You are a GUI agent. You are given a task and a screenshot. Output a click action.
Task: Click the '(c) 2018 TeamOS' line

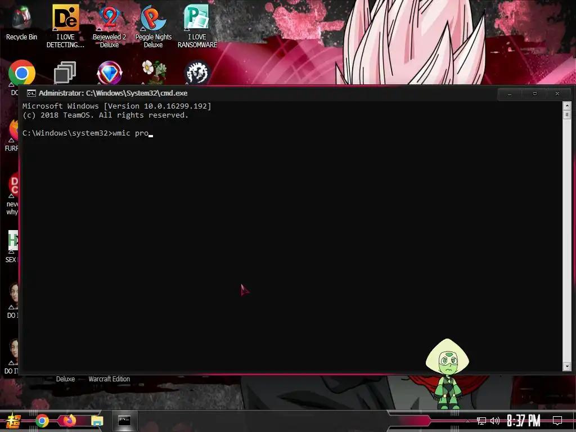pos(105,115)
